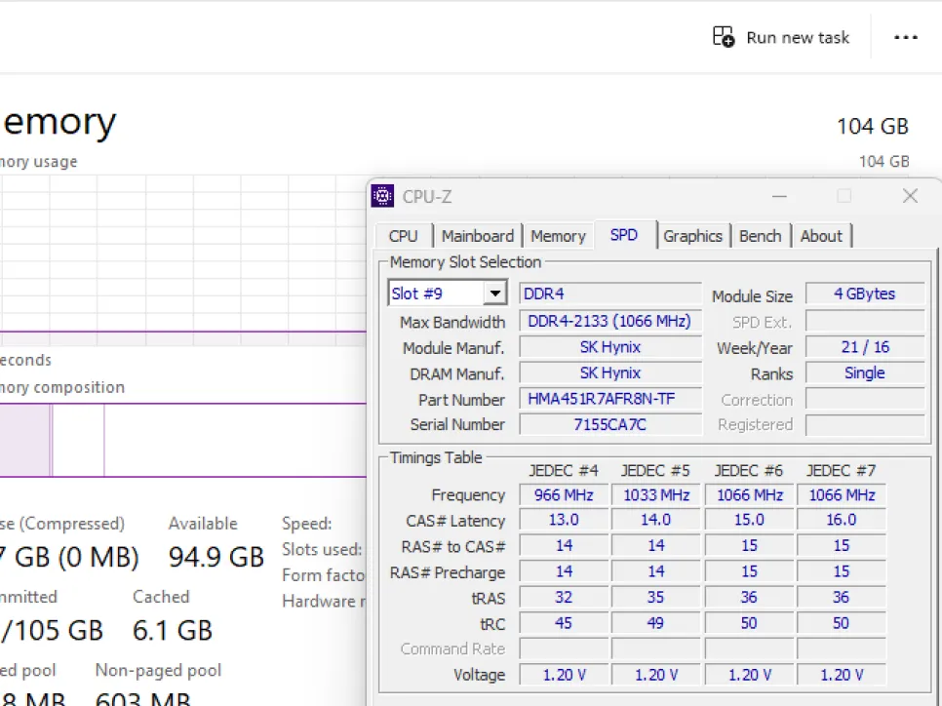Switch to the Graphics tab
Screen dimensions: 942x706
(692, 236)
